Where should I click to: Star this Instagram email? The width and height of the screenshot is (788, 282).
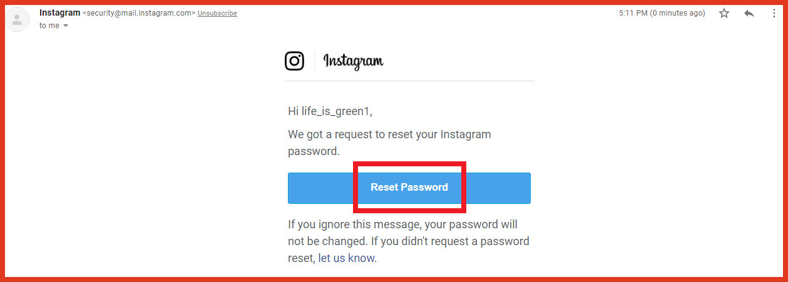(724, 13)
